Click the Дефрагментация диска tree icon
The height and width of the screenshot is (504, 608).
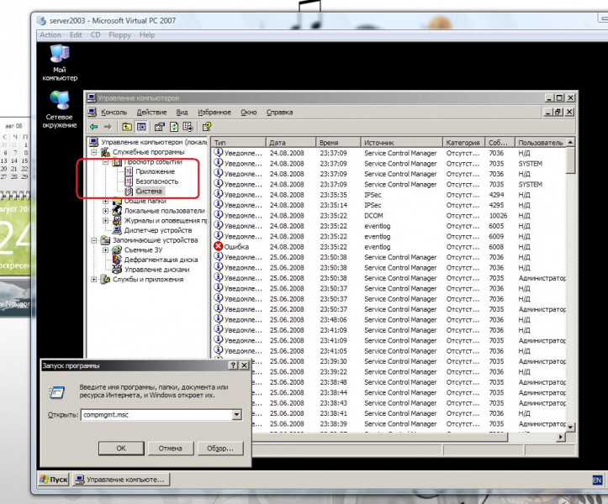tap(117, 260)
